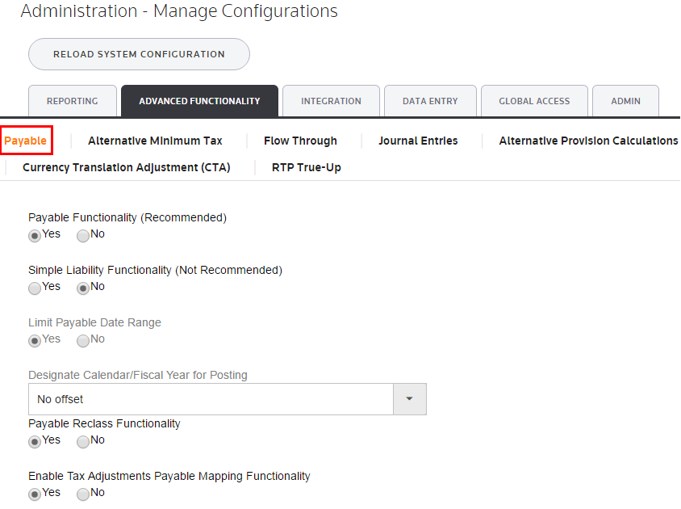Viewport: 681px width, 509px height.
Task: Set Simple Liability Functionality to Yes
Action: click(x=35, y=288)
